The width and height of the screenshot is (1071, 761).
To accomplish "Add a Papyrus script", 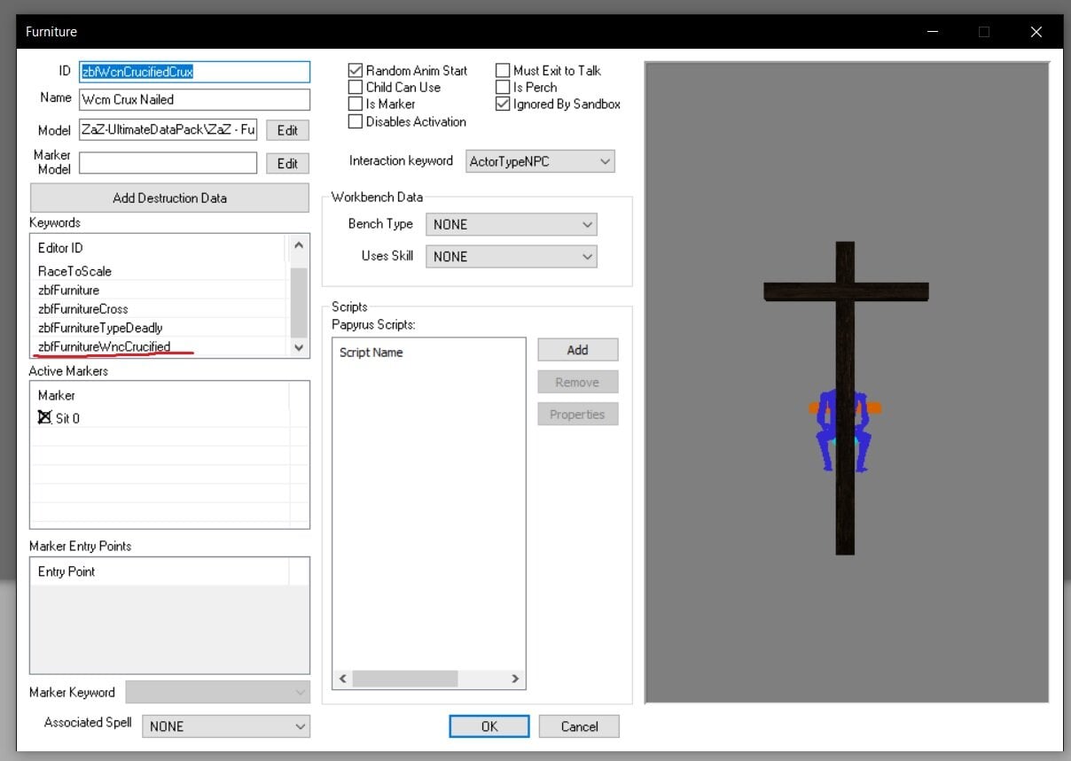I will click(x=577, y=350).
